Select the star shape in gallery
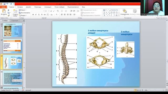The image size is (168, 94). [x=117, y=15]
